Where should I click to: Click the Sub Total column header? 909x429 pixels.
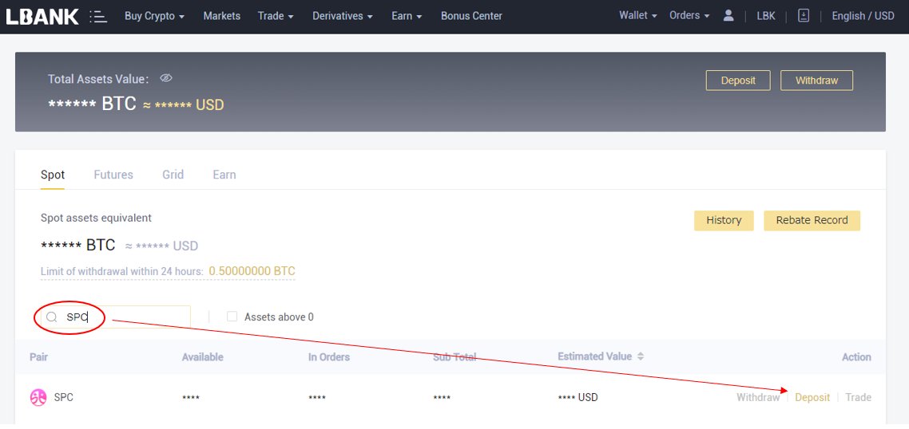click(x=454, y=357)
